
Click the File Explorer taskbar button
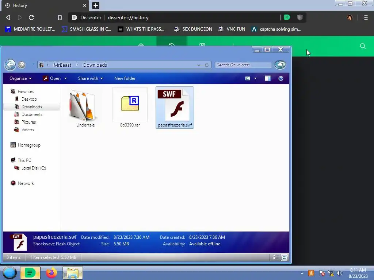pyautogui.click(x=73, y=273)
